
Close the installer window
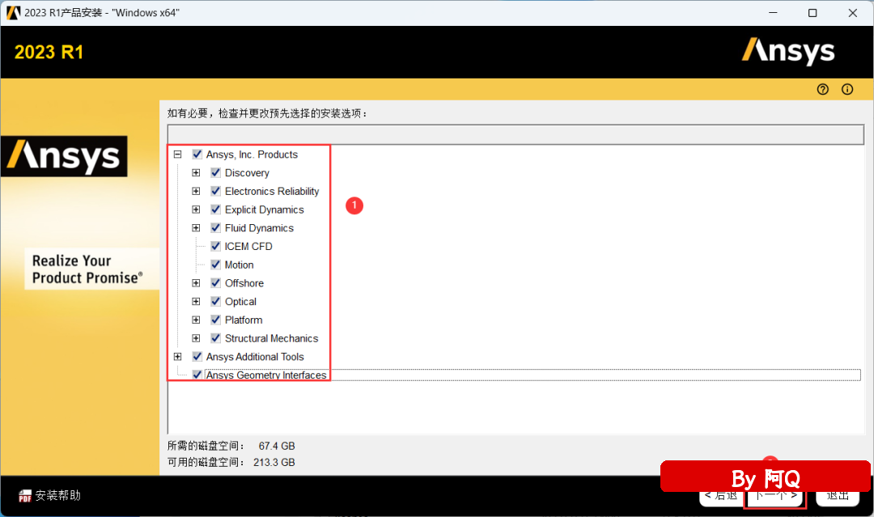click(x=853, y=13)
